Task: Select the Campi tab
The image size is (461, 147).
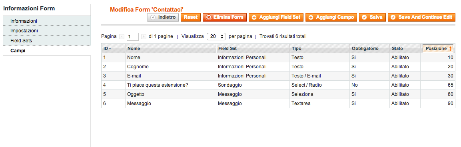Action: [47, 51]
